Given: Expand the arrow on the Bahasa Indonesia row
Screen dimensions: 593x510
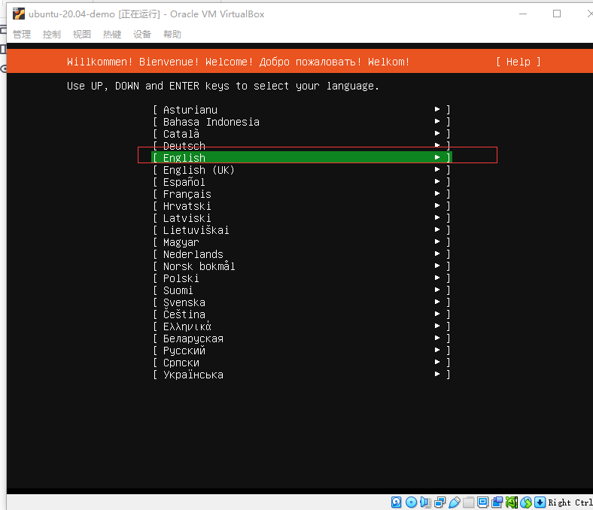Looking at the screenshot, I should [437, 121].
